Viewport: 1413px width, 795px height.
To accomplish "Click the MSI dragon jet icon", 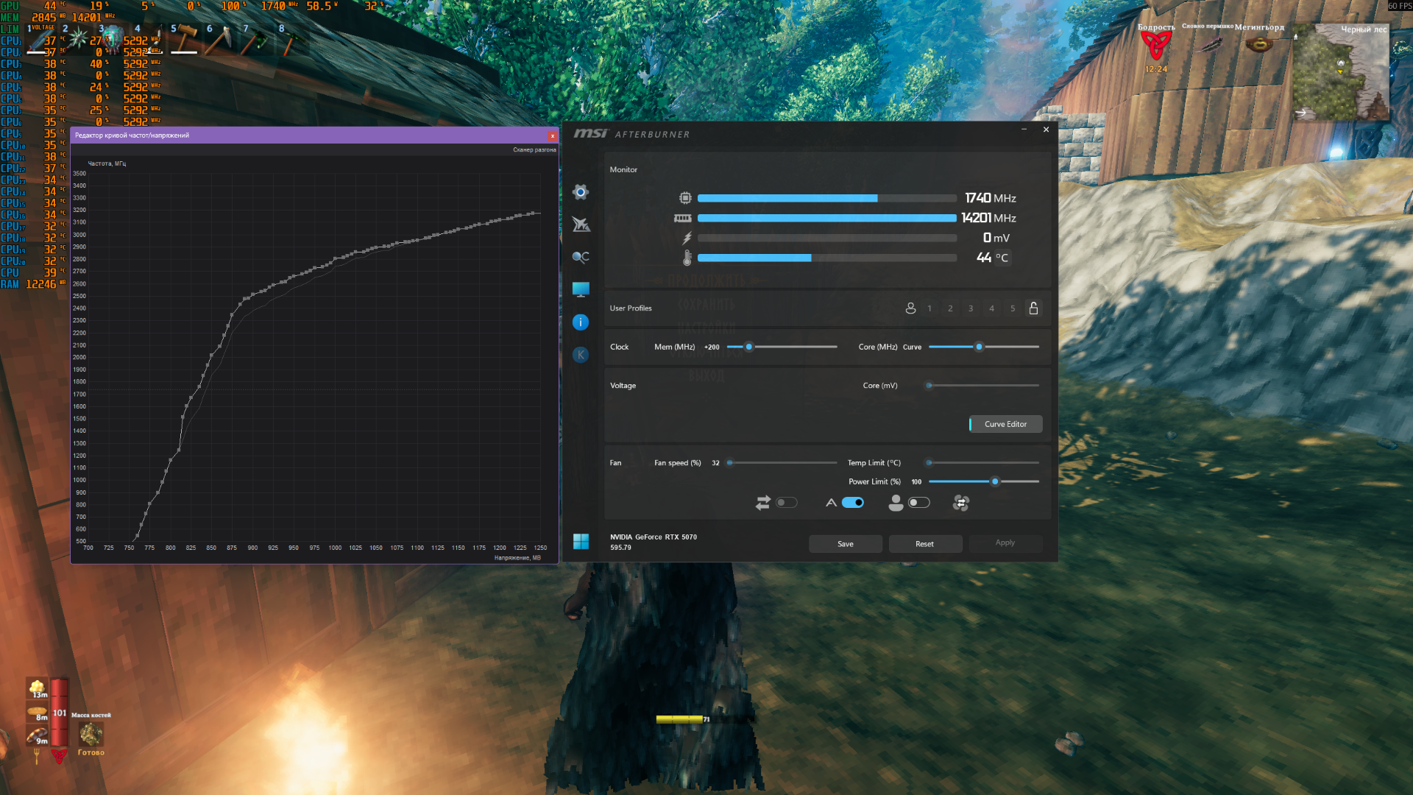I will click(x=581, y=225).
